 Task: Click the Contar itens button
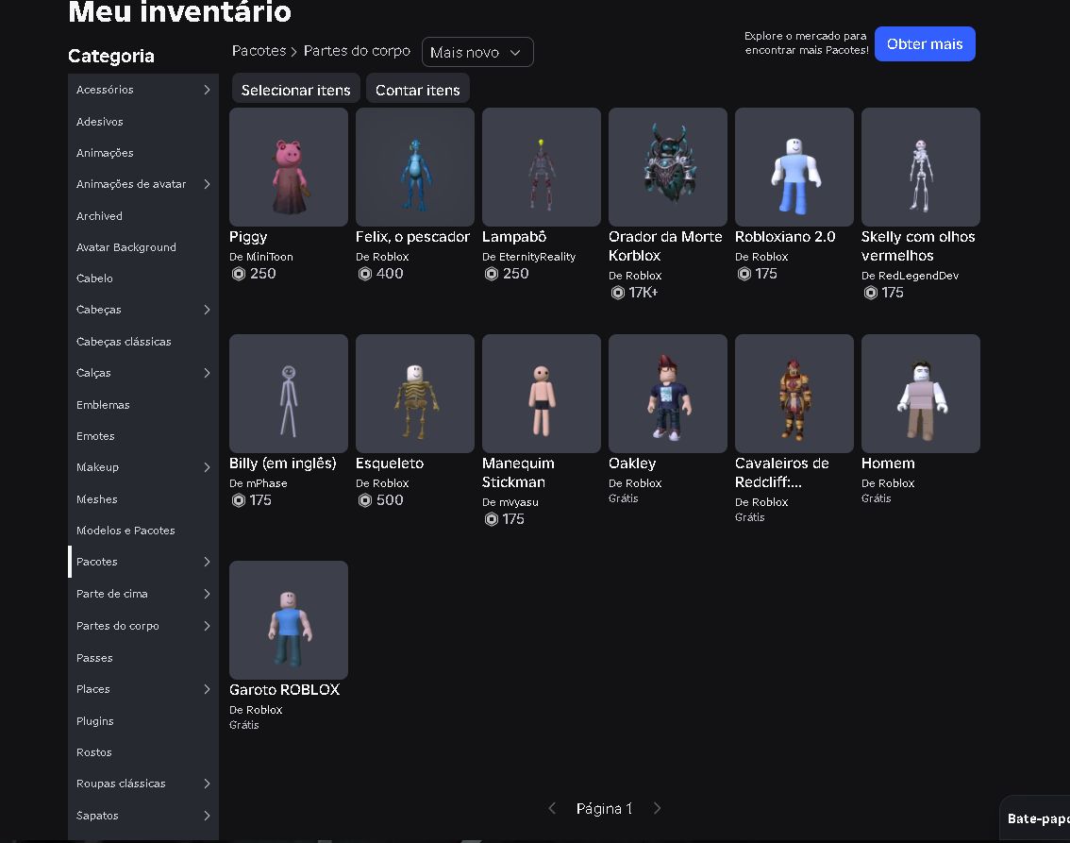pos(418,90)
